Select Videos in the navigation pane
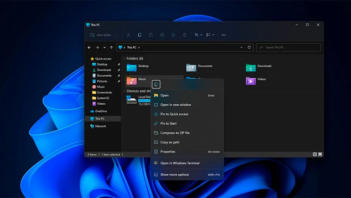Viewport: 351px width, 198px height. coord(99,104)
